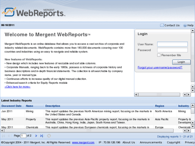
Task: Click the Latest Industry Reports panel title
Action: pos(17,100)
